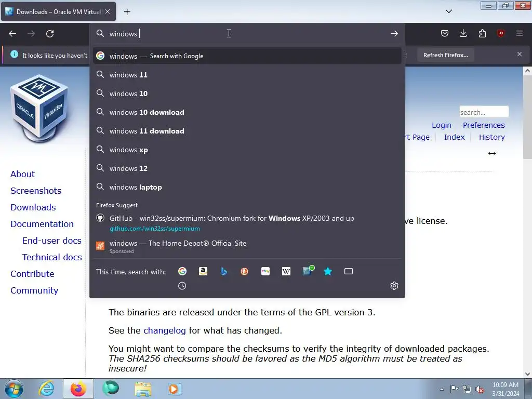Open the About sidebar link

point(22,174)
